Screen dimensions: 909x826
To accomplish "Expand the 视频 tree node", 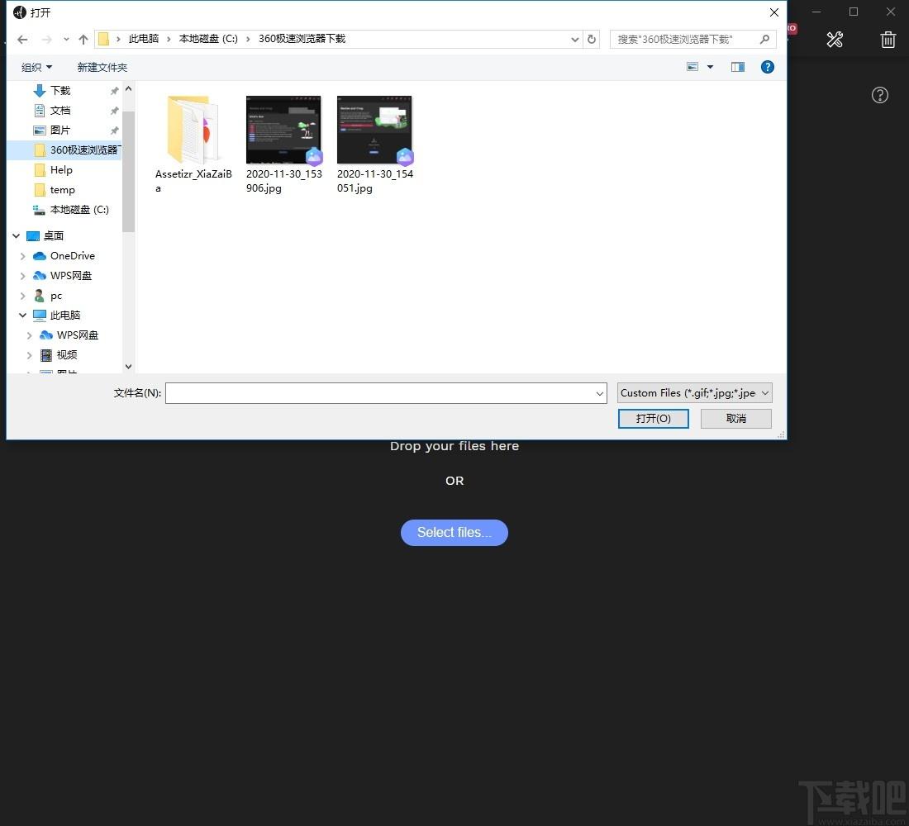I will point(29,354).
